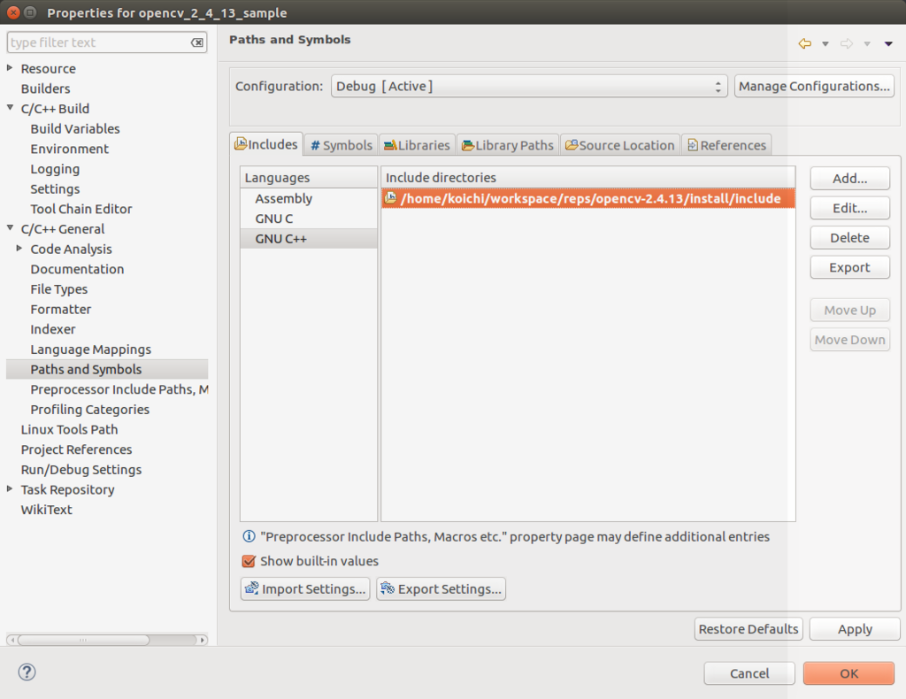Click the info icon beside the preprocessor note

click(249, 536)
